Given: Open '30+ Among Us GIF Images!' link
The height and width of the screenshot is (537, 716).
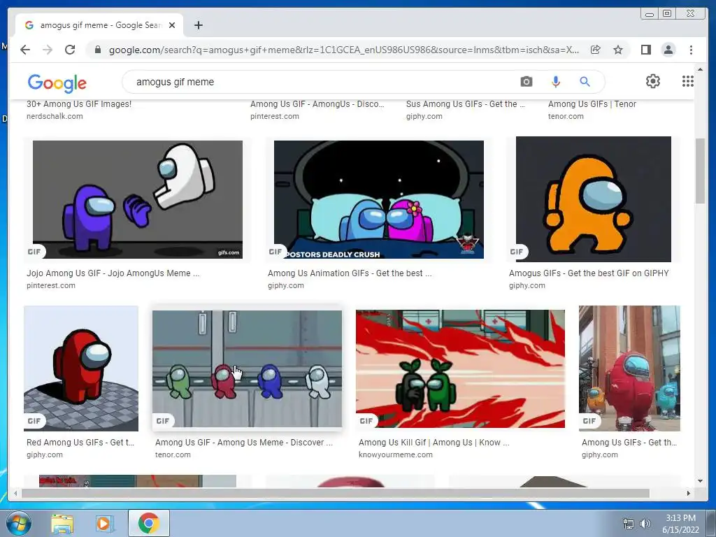Looking at the screenshot, I should point(79,104).
